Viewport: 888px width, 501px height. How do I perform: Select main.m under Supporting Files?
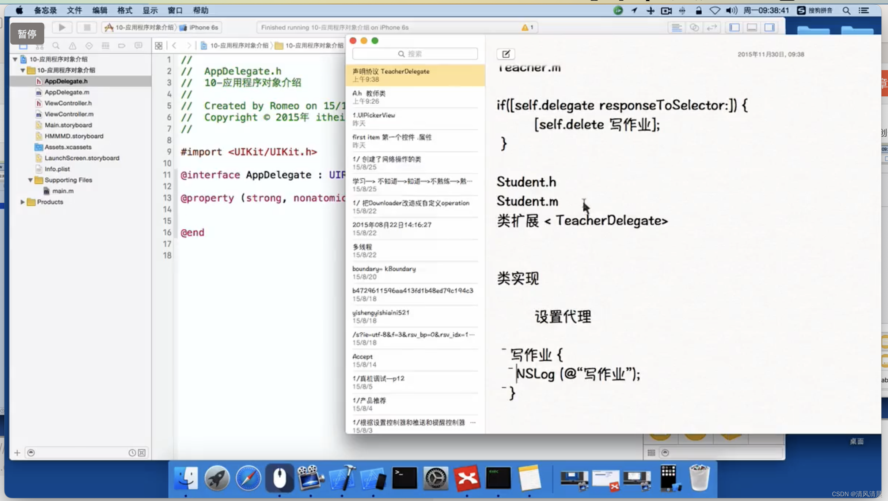(x=63, y=191)
